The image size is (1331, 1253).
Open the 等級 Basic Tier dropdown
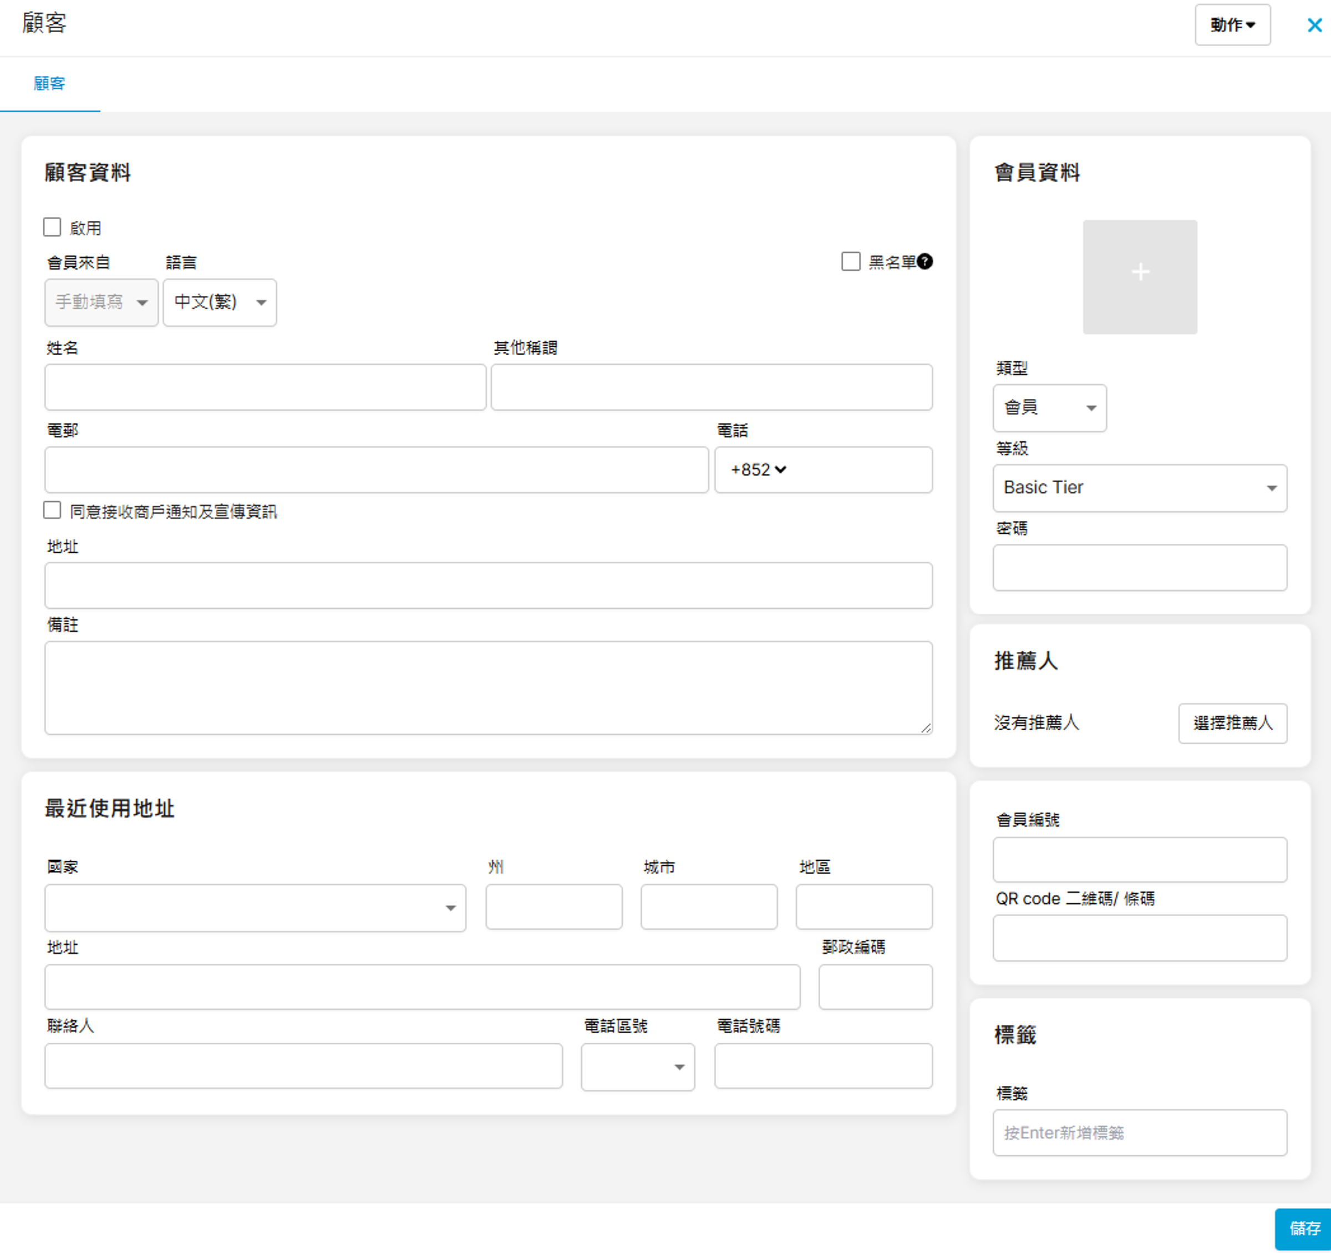point(1139,488)
